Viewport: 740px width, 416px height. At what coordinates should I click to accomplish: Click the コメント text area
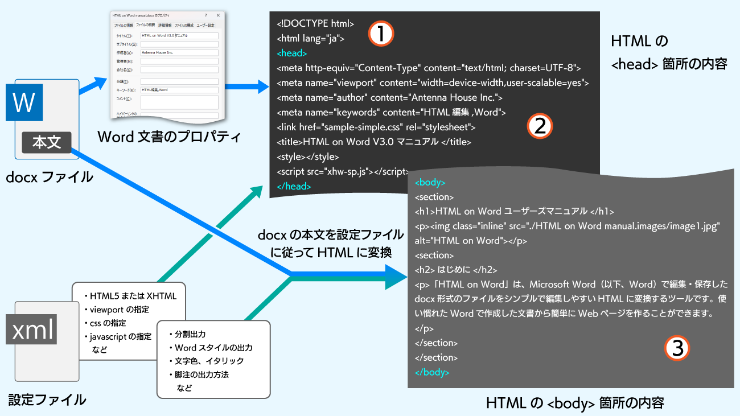coord(179,102)
